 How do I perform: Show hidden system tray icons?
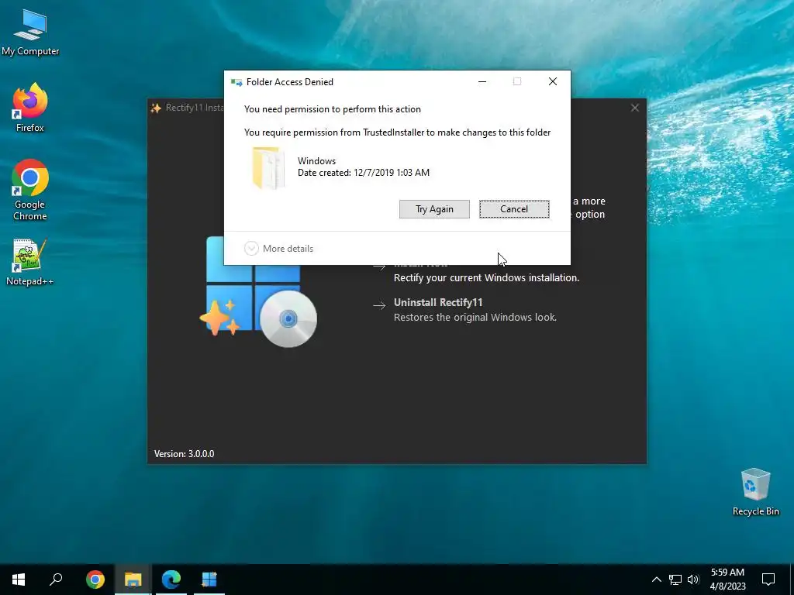tap(656, 580)
